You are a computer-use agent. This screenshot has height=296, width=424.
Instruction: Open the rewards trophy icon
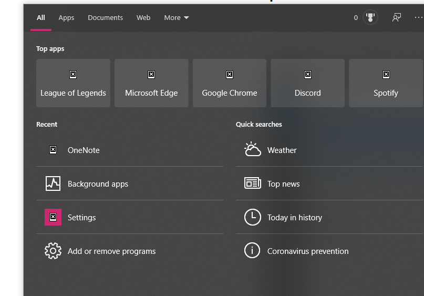370,17
